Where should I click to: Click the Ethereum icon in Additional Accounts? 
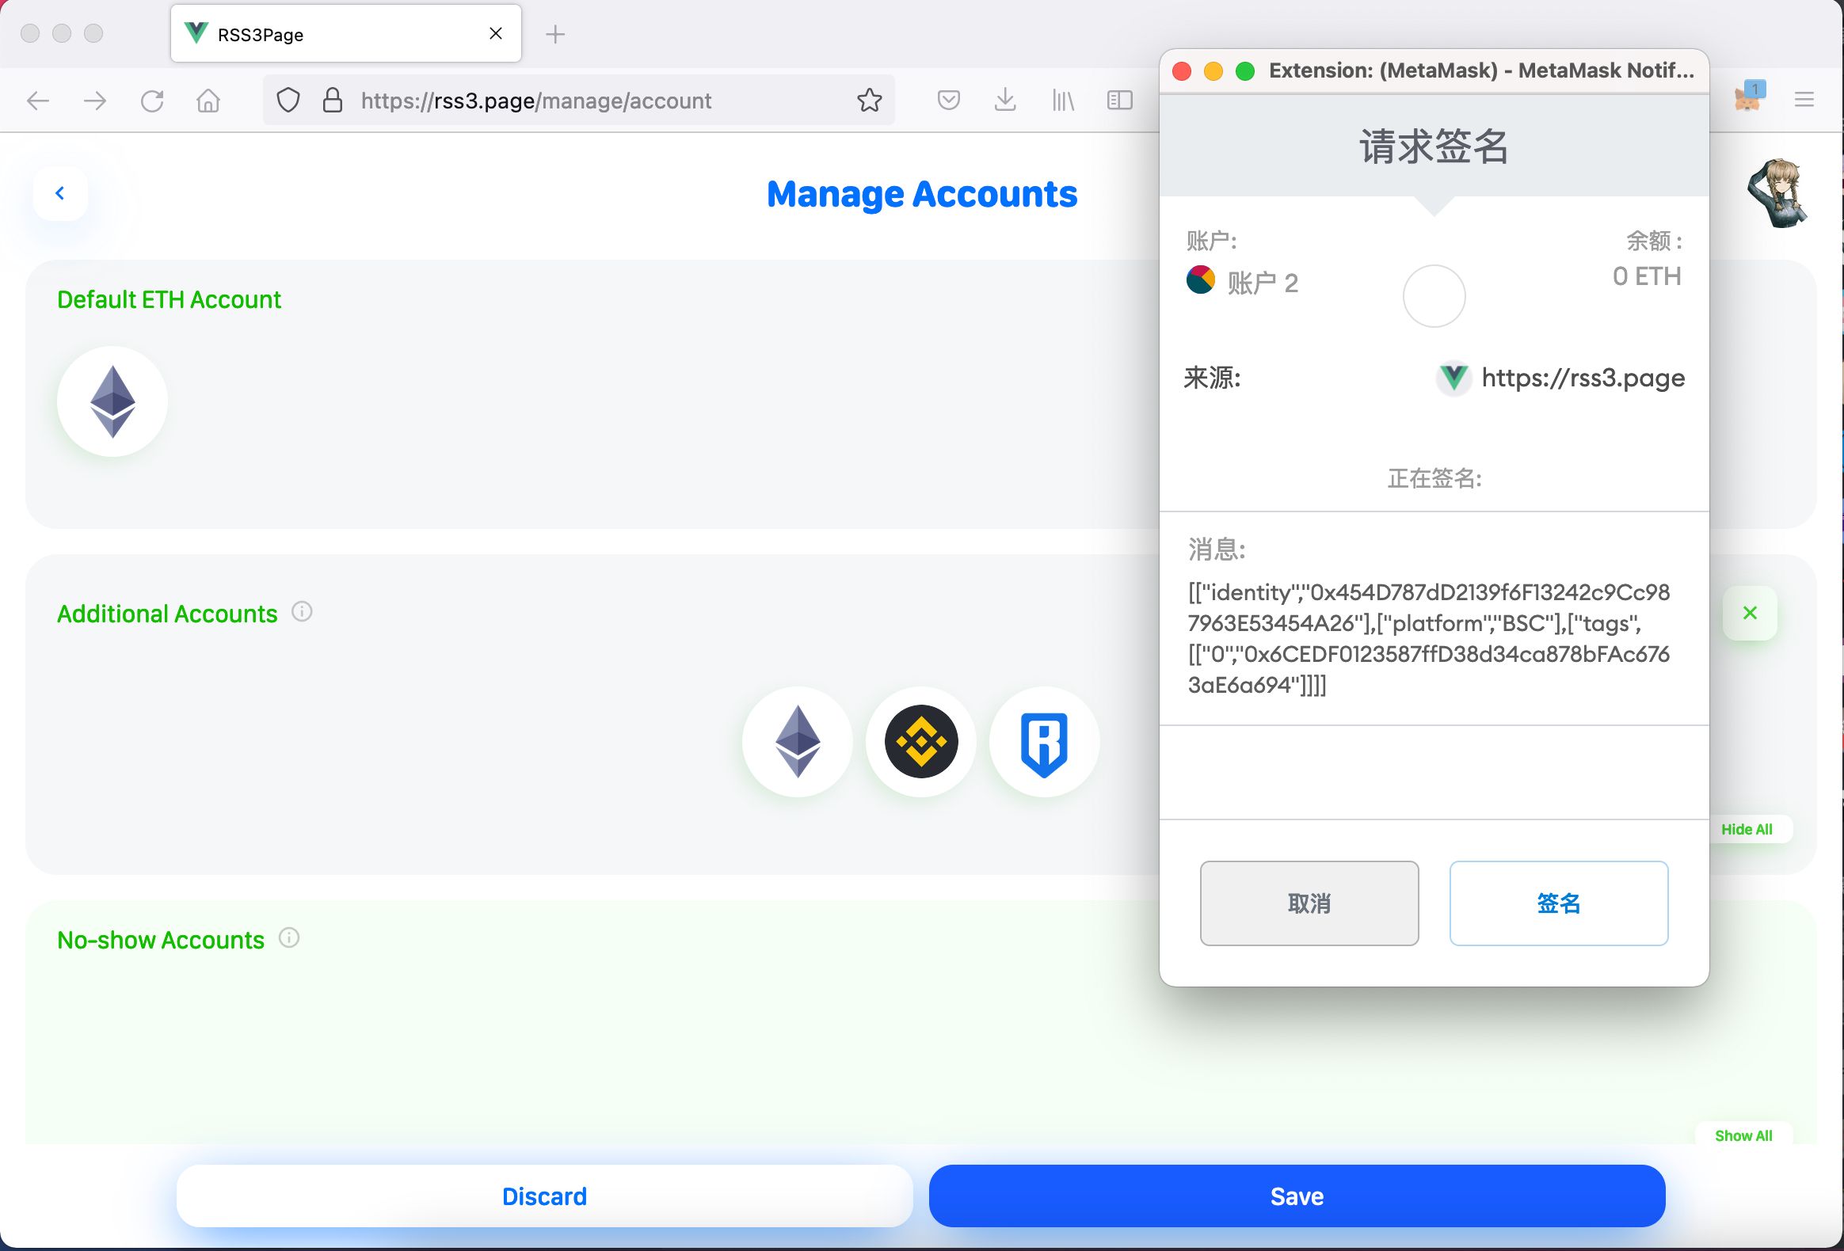click(x=796, y=740)
